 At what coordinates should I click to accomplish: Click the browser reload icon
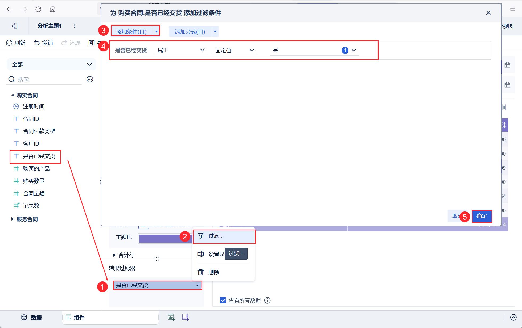point(38,9)
